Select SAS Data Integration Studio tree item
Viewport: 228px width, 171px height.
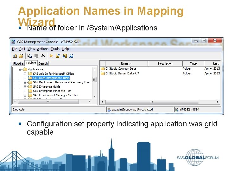point(51,78)
